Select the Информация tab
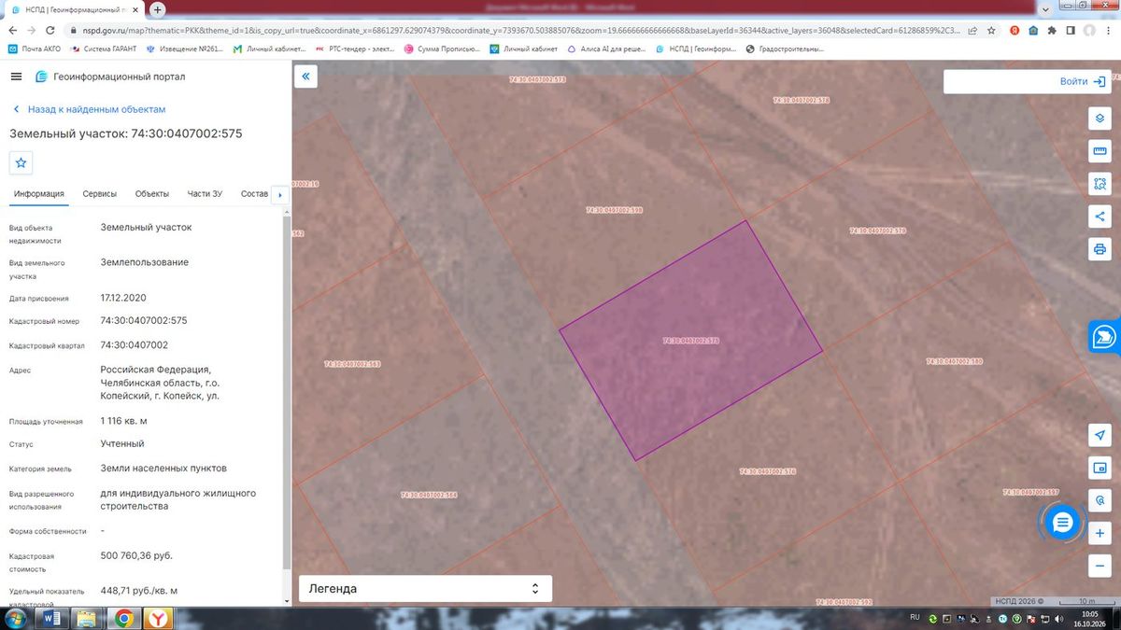 (39, 194)
